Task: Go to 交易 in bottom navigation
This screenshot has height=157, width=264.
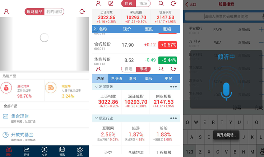Action: (x=44, y=151)
